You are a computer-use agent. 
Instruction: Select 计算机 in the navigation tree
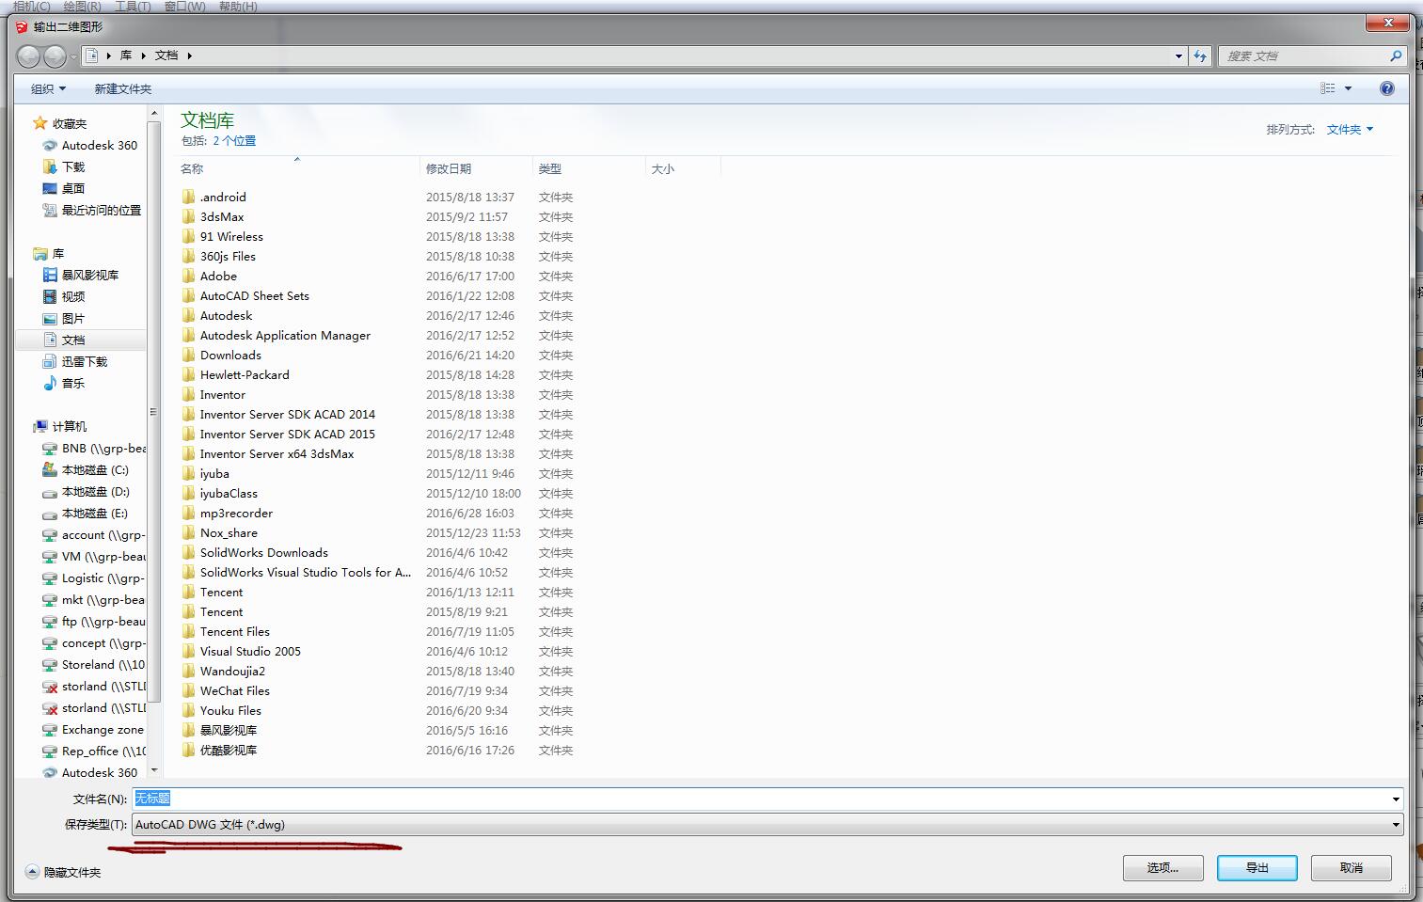coord(69,427)
